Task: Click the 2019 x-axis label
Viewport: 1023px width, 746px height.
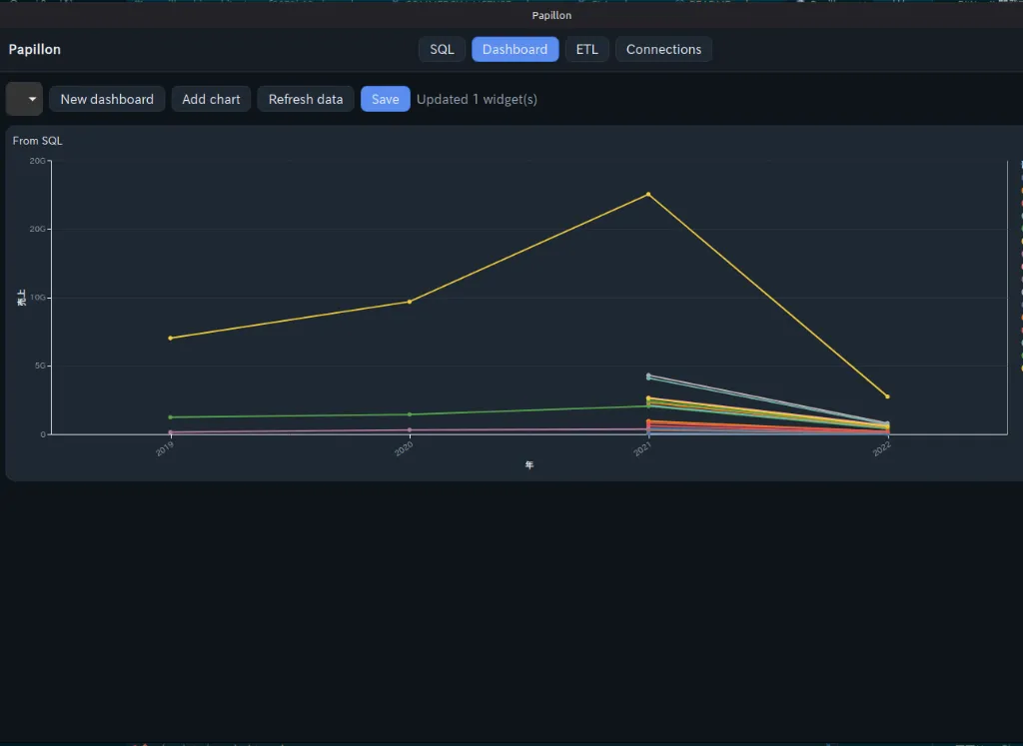Action: click(165, 448)
